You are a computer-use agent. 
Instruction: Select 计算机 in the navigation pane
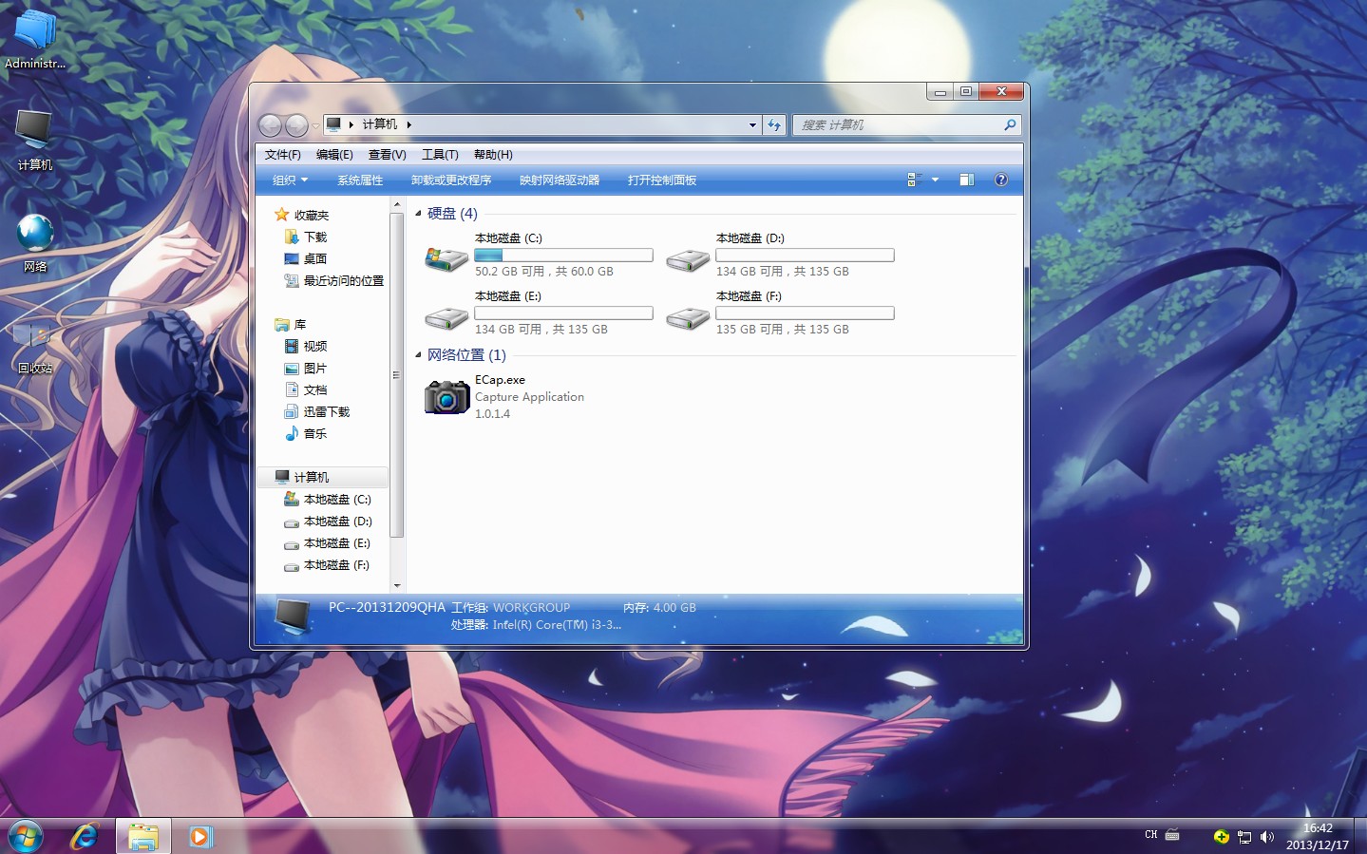tap(311, 478)
